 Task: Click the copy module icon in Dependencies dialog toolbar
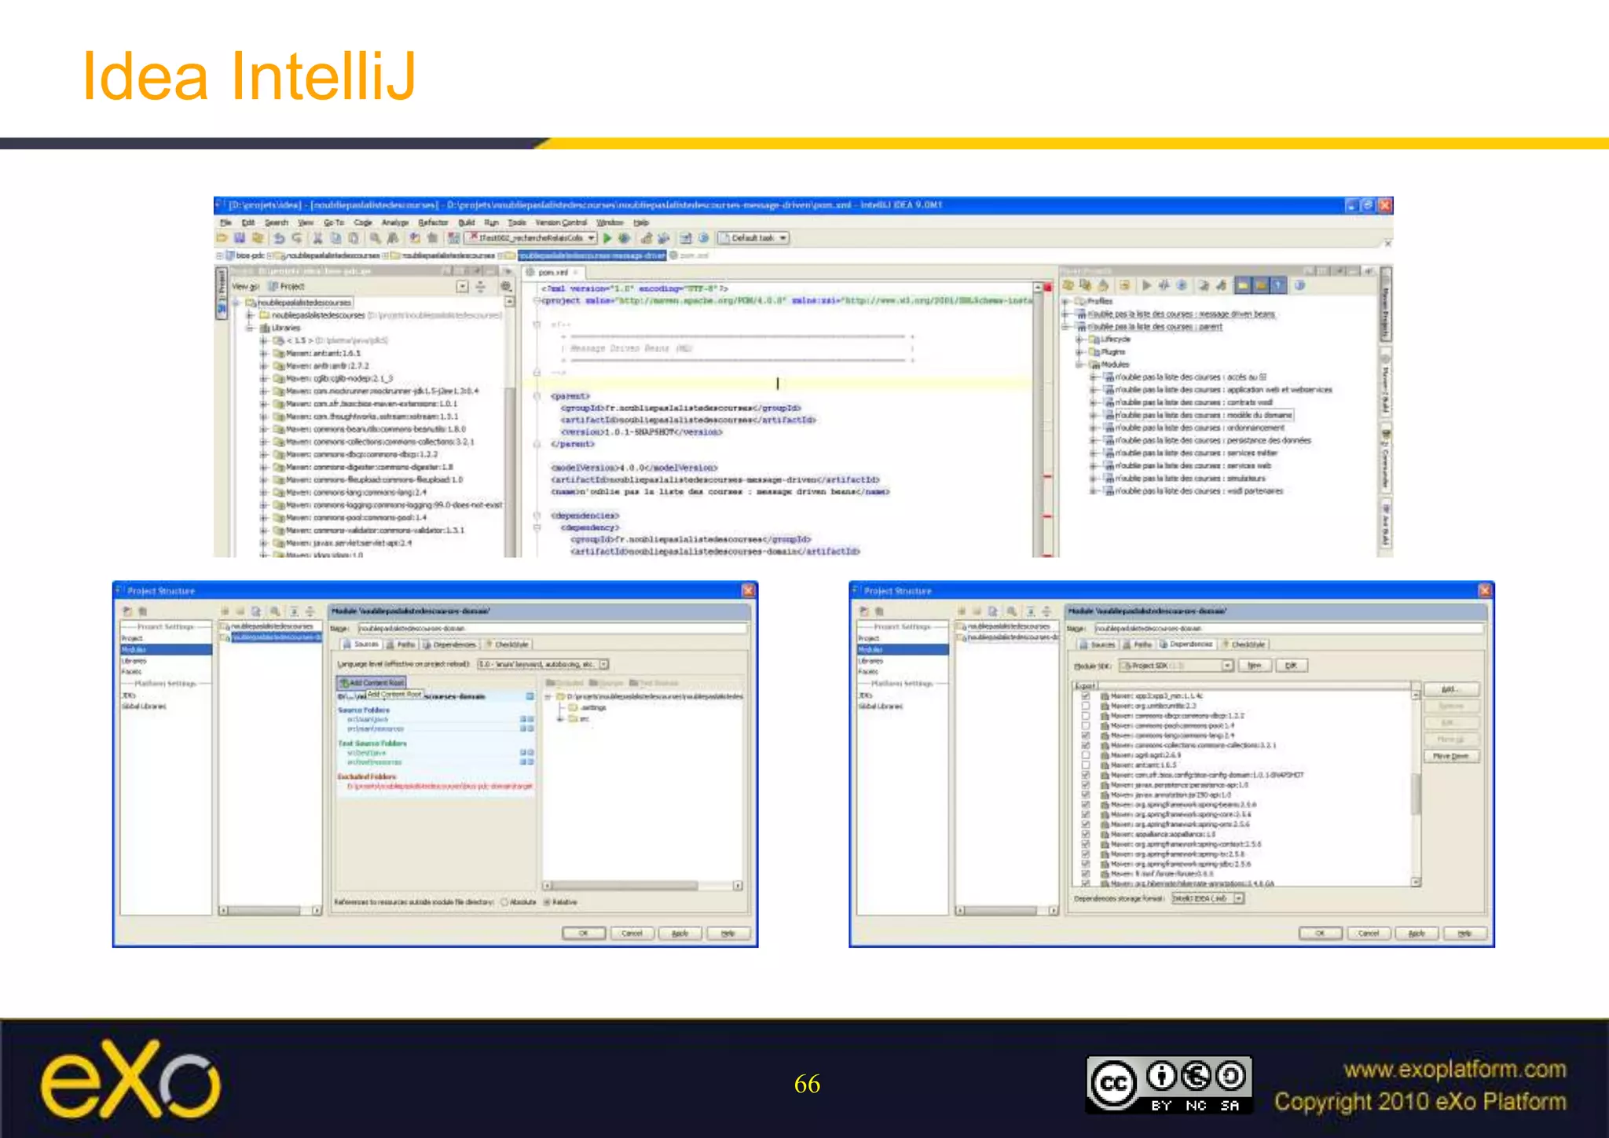(993, 611)
